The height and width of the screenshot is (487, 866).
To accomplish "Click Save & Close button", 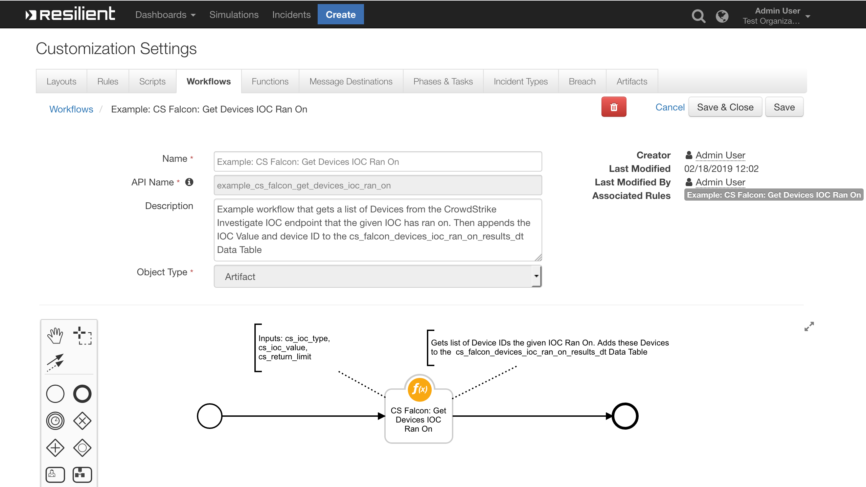I will click(x=725, y=107).
